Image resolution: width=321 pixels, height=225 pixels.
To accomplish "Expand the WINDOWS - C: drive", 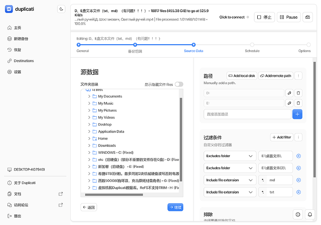I will click(x=89, y=152).
